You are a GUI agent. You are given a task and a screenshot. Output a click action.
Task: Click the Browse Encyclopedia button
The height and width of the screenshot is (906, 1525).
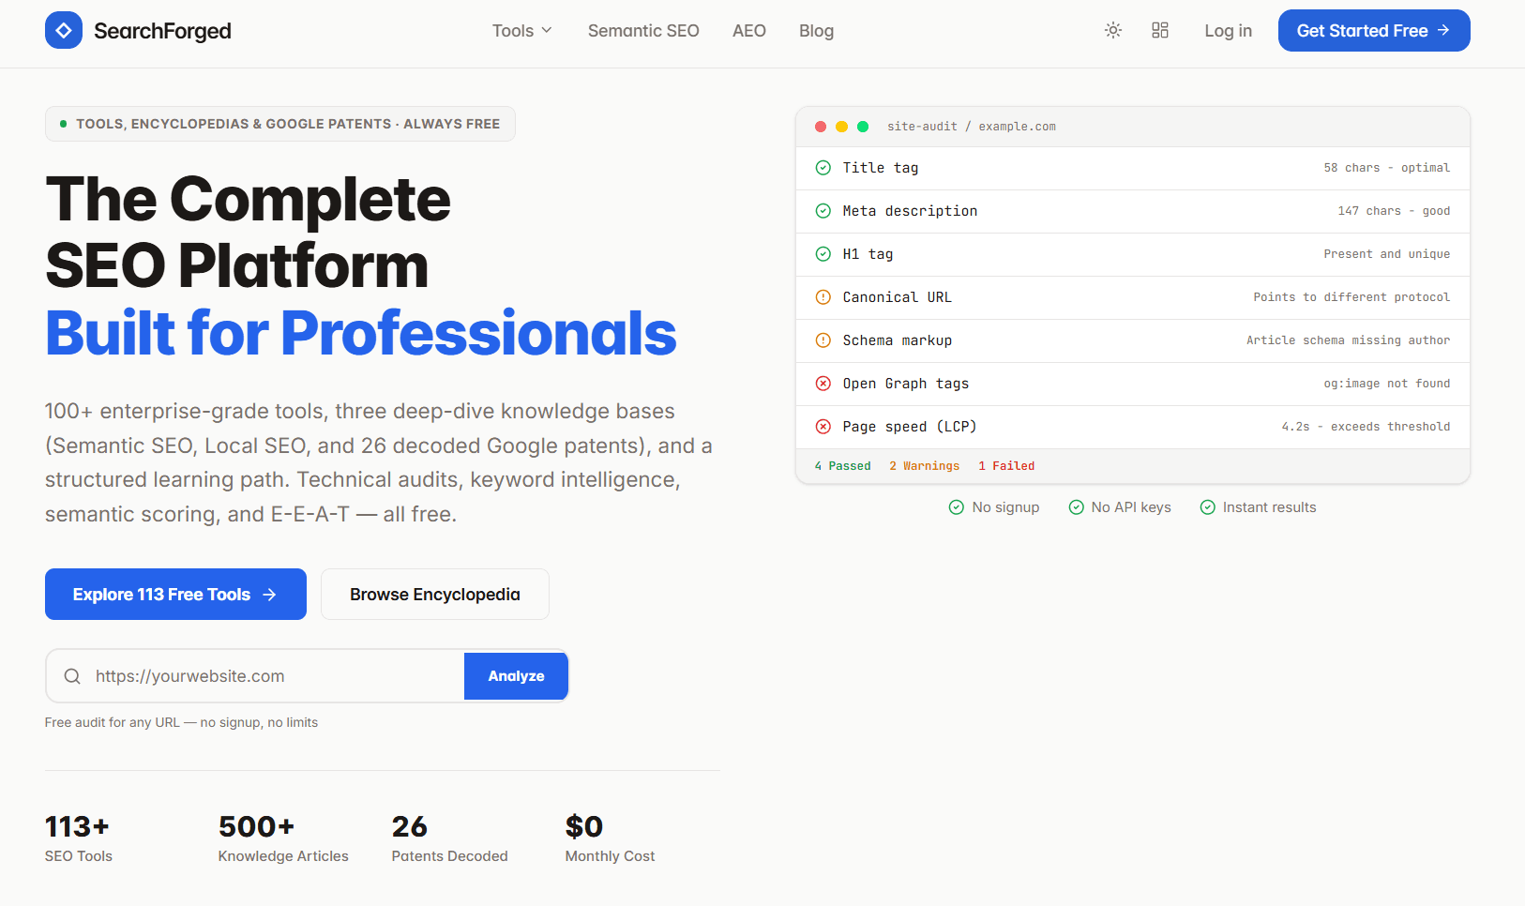pyautogui.click(x=434, y=594)
